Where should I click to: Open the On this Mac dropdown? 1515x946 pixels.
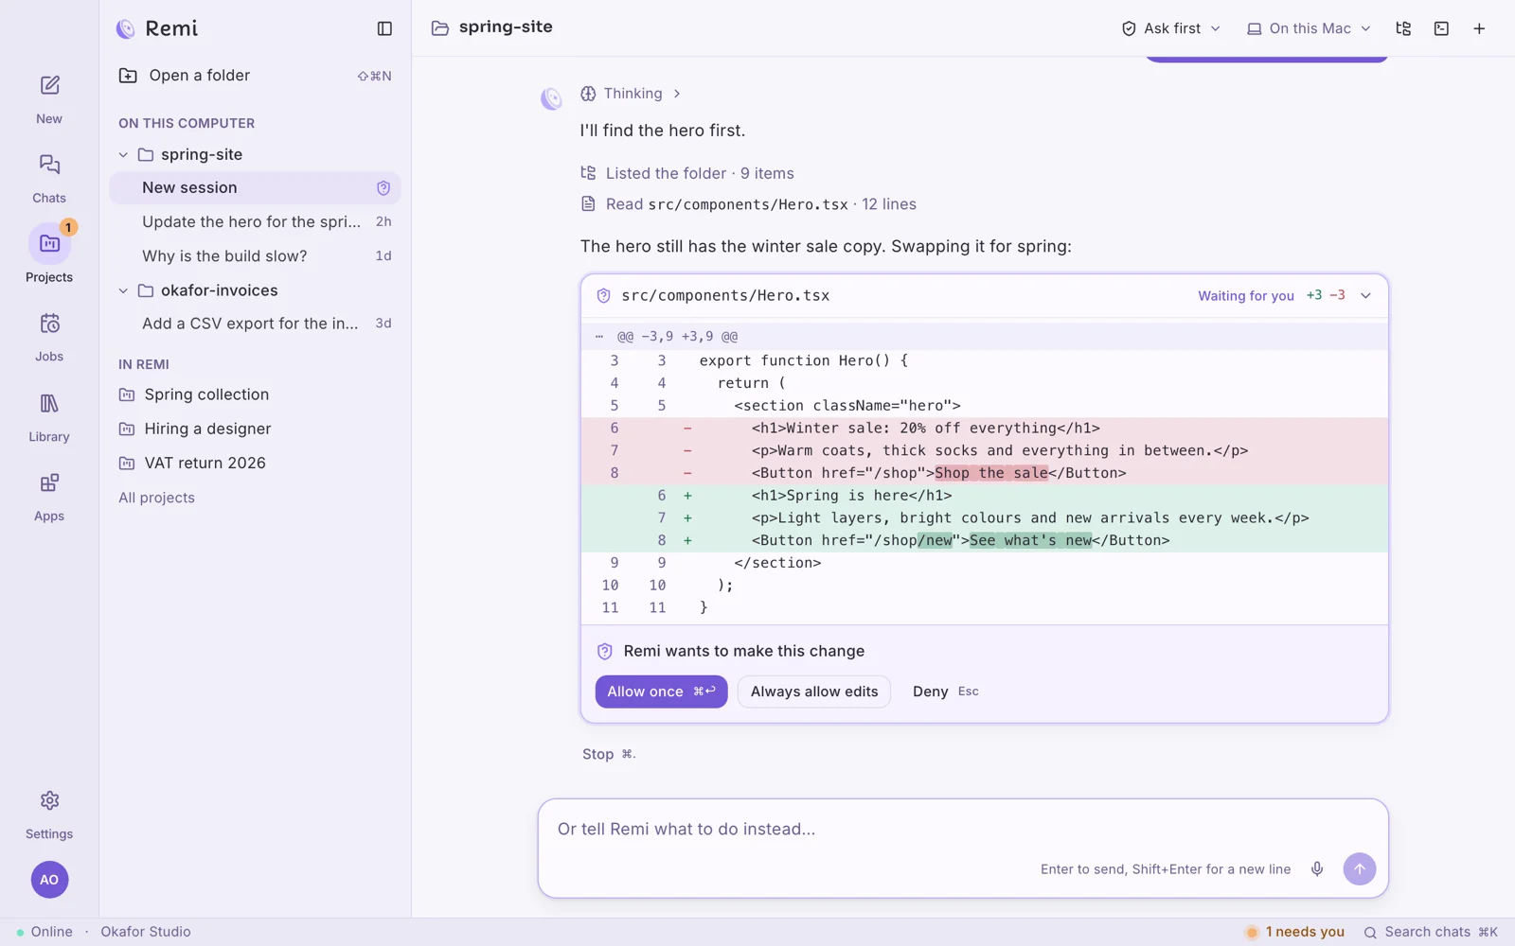pos(1309,28)
